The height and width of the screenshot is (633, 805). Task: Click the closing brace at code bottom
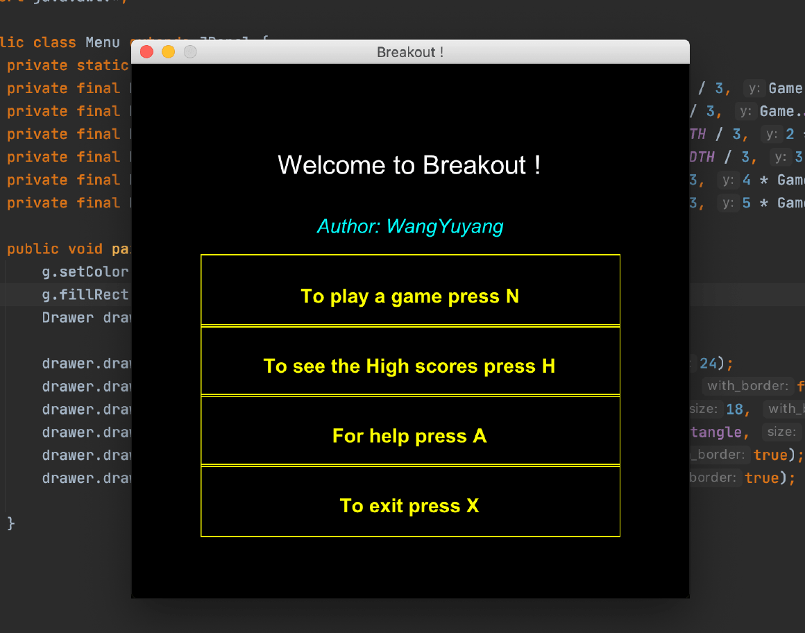(10, 523)
